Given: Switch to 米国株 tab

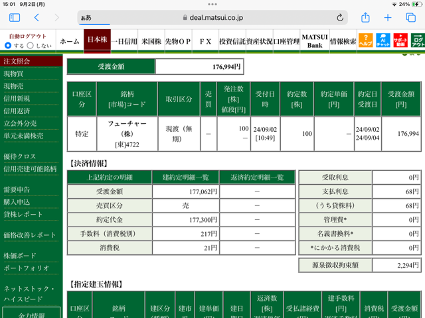Looking at the screenshot, I should tap(151, 41).
